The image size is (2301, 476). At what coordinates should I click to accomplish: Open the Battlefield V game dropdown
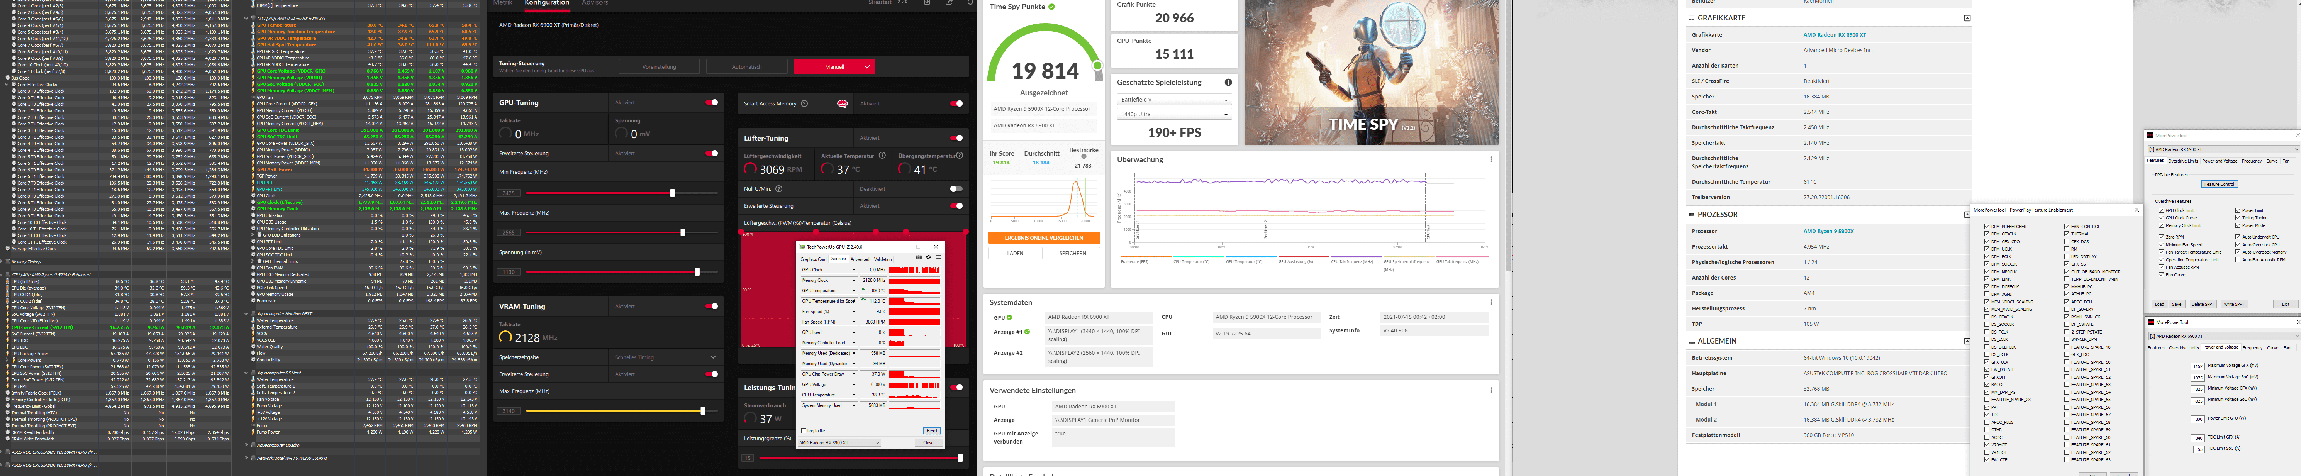click(x=1174, y=100)
